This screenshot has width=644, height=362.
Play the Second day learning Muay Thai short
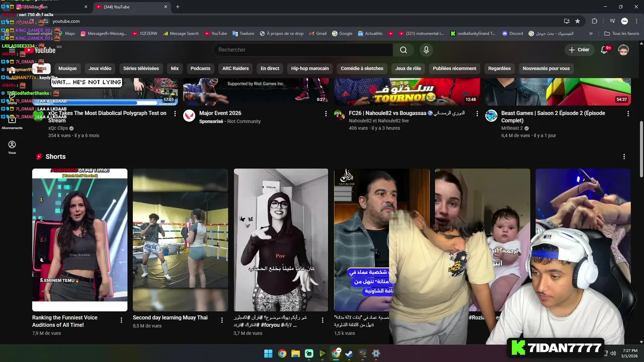coord(180,240)
